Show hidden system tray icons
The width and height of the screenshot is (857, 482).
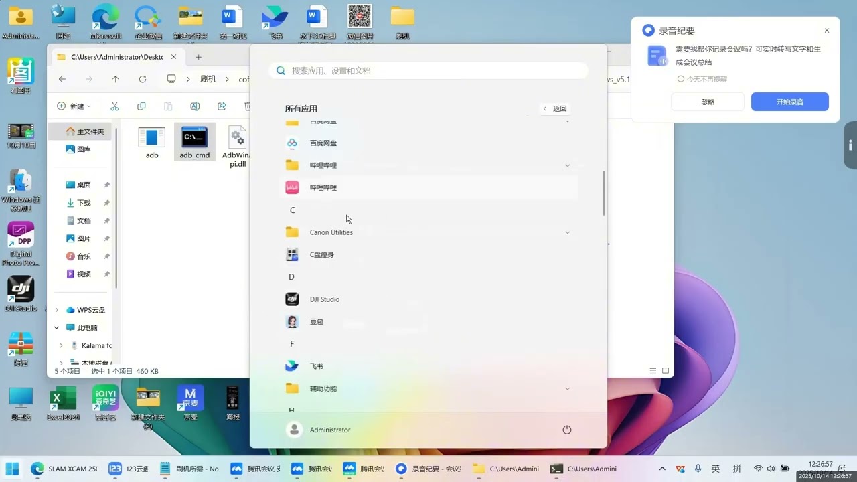click(x=662, y=469)
